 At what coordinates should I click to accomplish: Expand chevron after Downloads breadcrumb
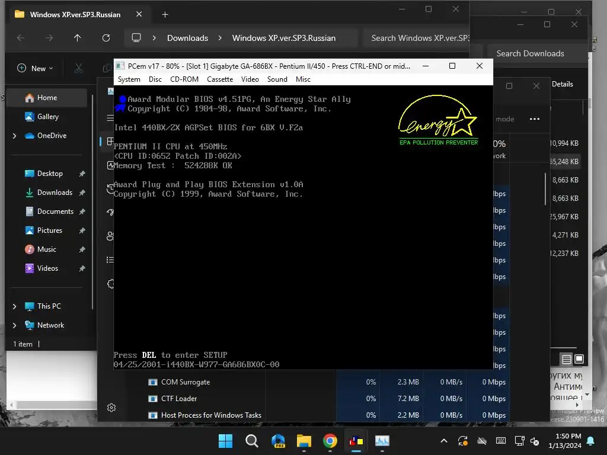tap(220, 38)
